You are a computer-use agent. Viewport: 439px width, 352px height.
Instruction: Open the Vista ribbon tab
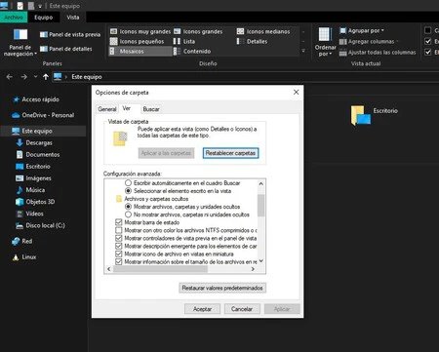[x=73, y=18]
